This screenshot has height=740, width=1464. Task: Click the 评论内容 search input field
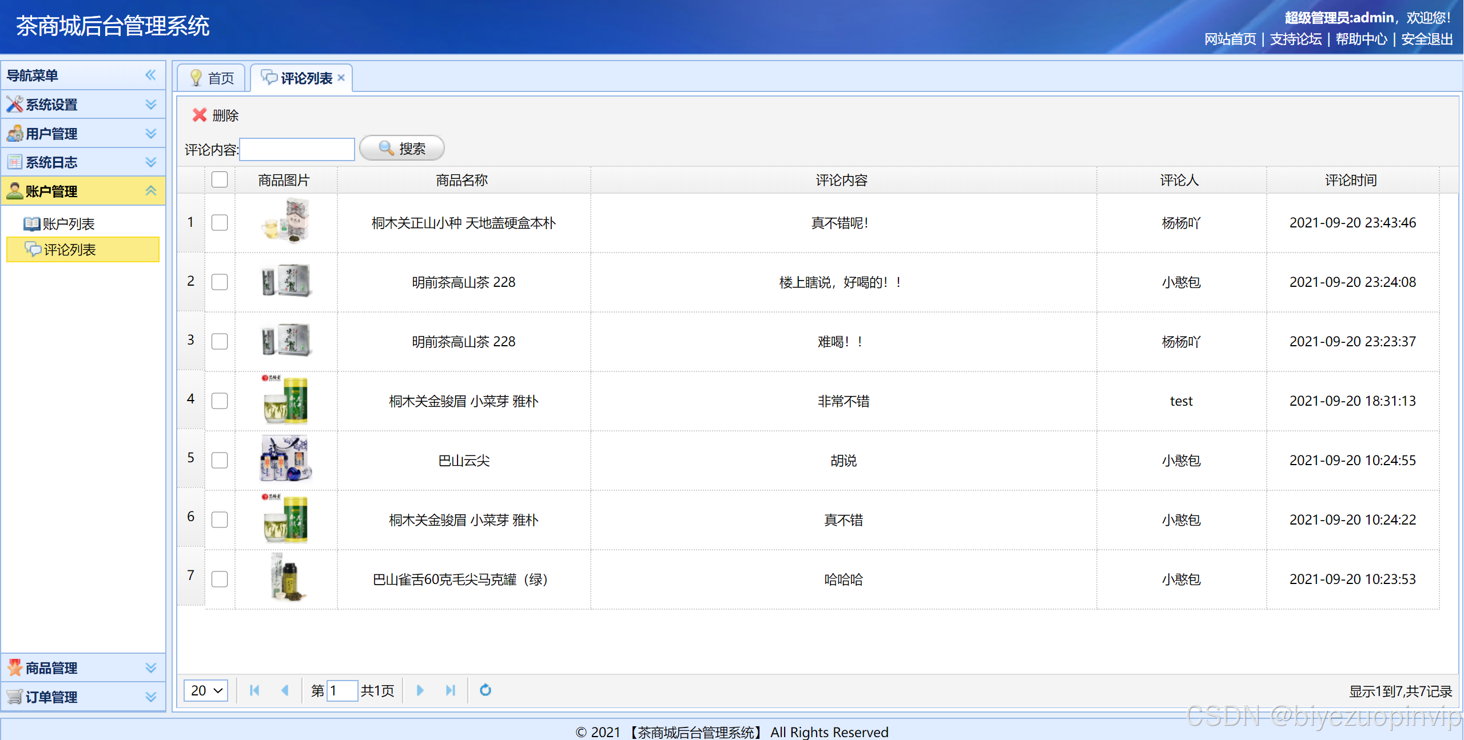(297, 150)
